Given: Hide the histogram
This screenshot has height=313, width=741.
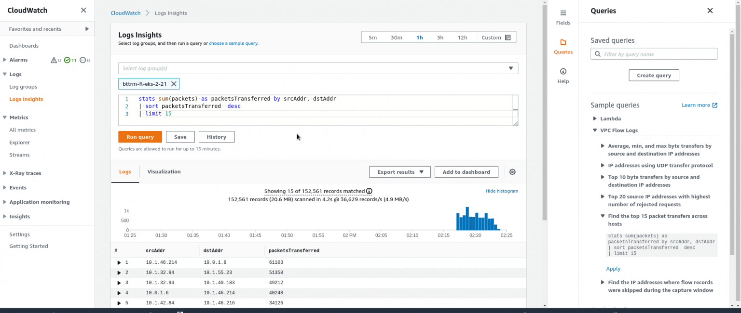Looking at the screenshot, I should click(x=502, y=191).
